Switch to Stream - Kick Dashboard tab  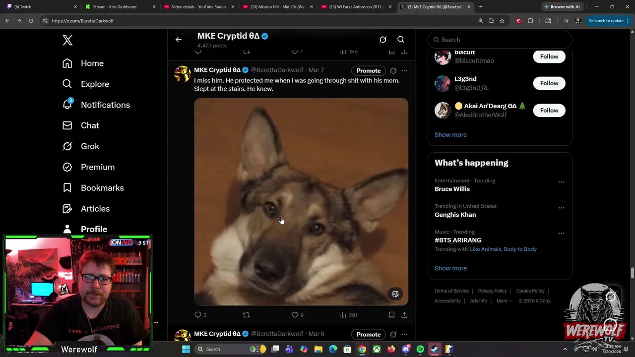tap(121, 7)
